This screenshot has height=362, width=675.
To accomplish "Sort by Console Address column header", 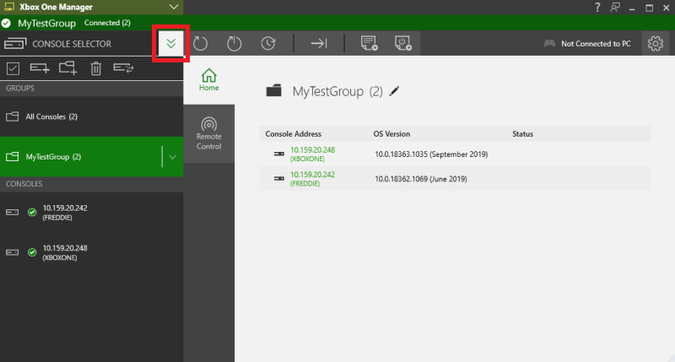I will click(x=293, y=134).
